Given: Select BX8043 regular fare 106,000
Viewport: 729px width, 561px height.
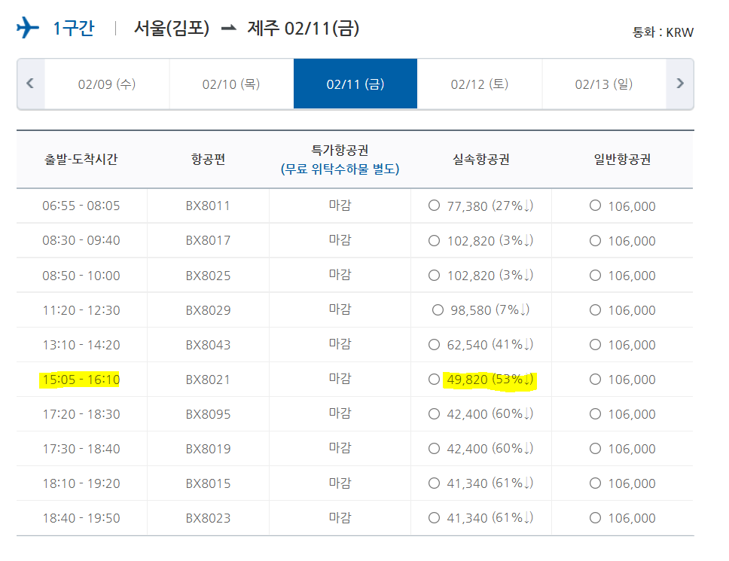Looking at the screenshot, I should (x=595, y=344).
